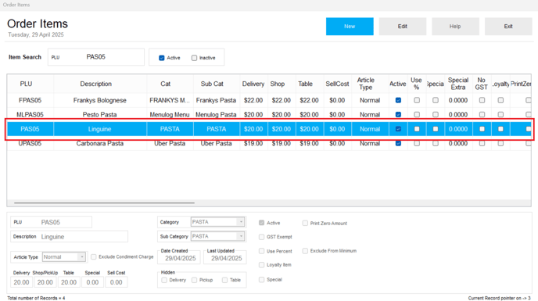Click the Menulog Menu category cell
This screenshot has width=538, height=301.
pos(170,115)
